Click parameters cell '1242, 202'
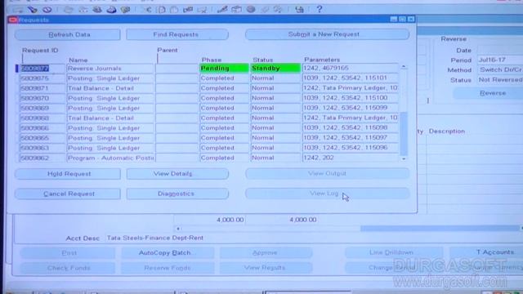Screen dimensions: 523x294 point(351,158)
